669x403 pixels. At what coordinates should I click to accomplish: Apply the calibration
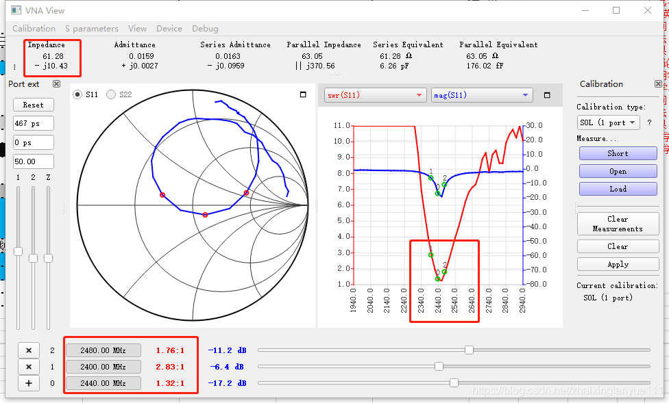pyautogui.click(x=618, y=264)
